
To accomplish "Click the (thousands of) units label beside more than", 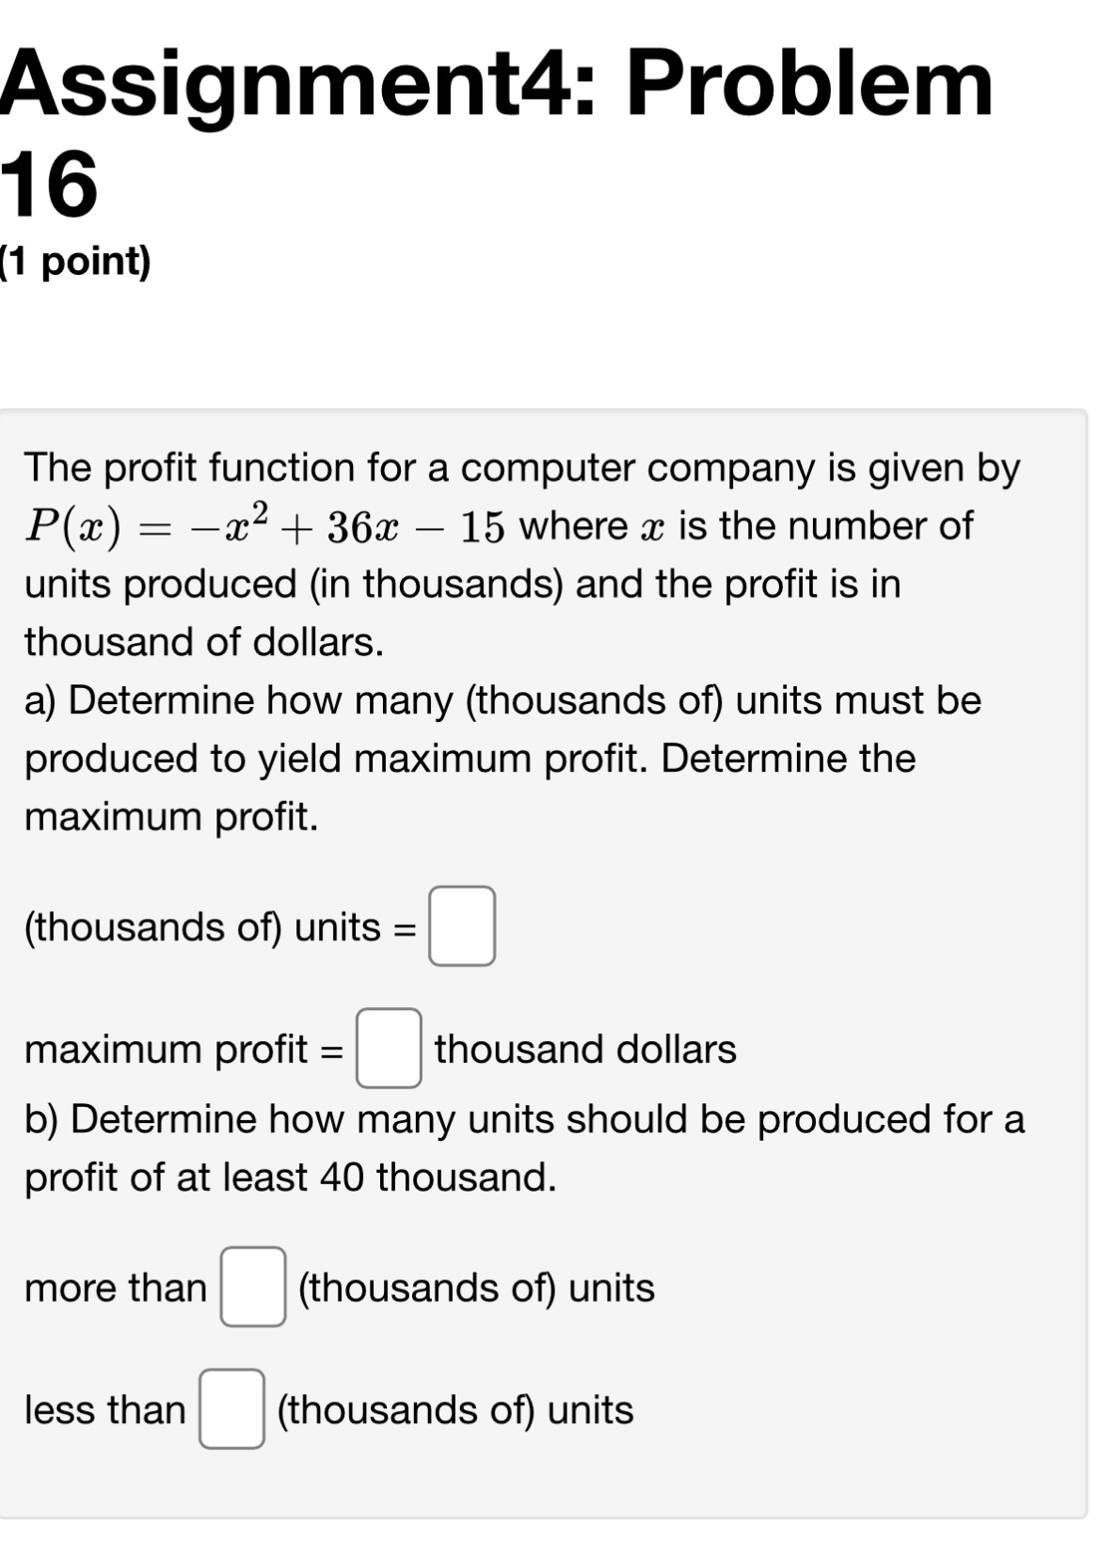I will (x=473, y=1290).
